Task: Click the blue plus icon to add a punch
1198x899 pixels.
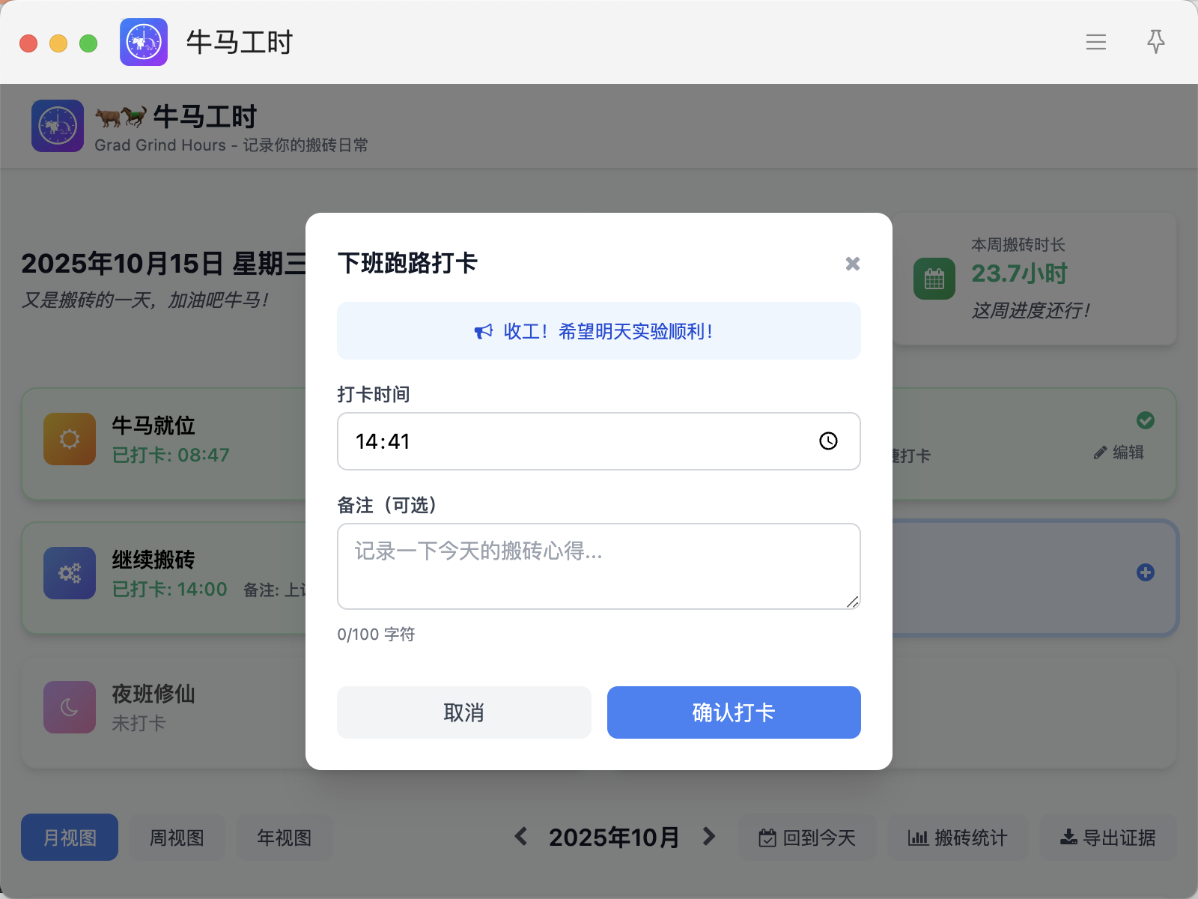Action: click(1145, 572)
